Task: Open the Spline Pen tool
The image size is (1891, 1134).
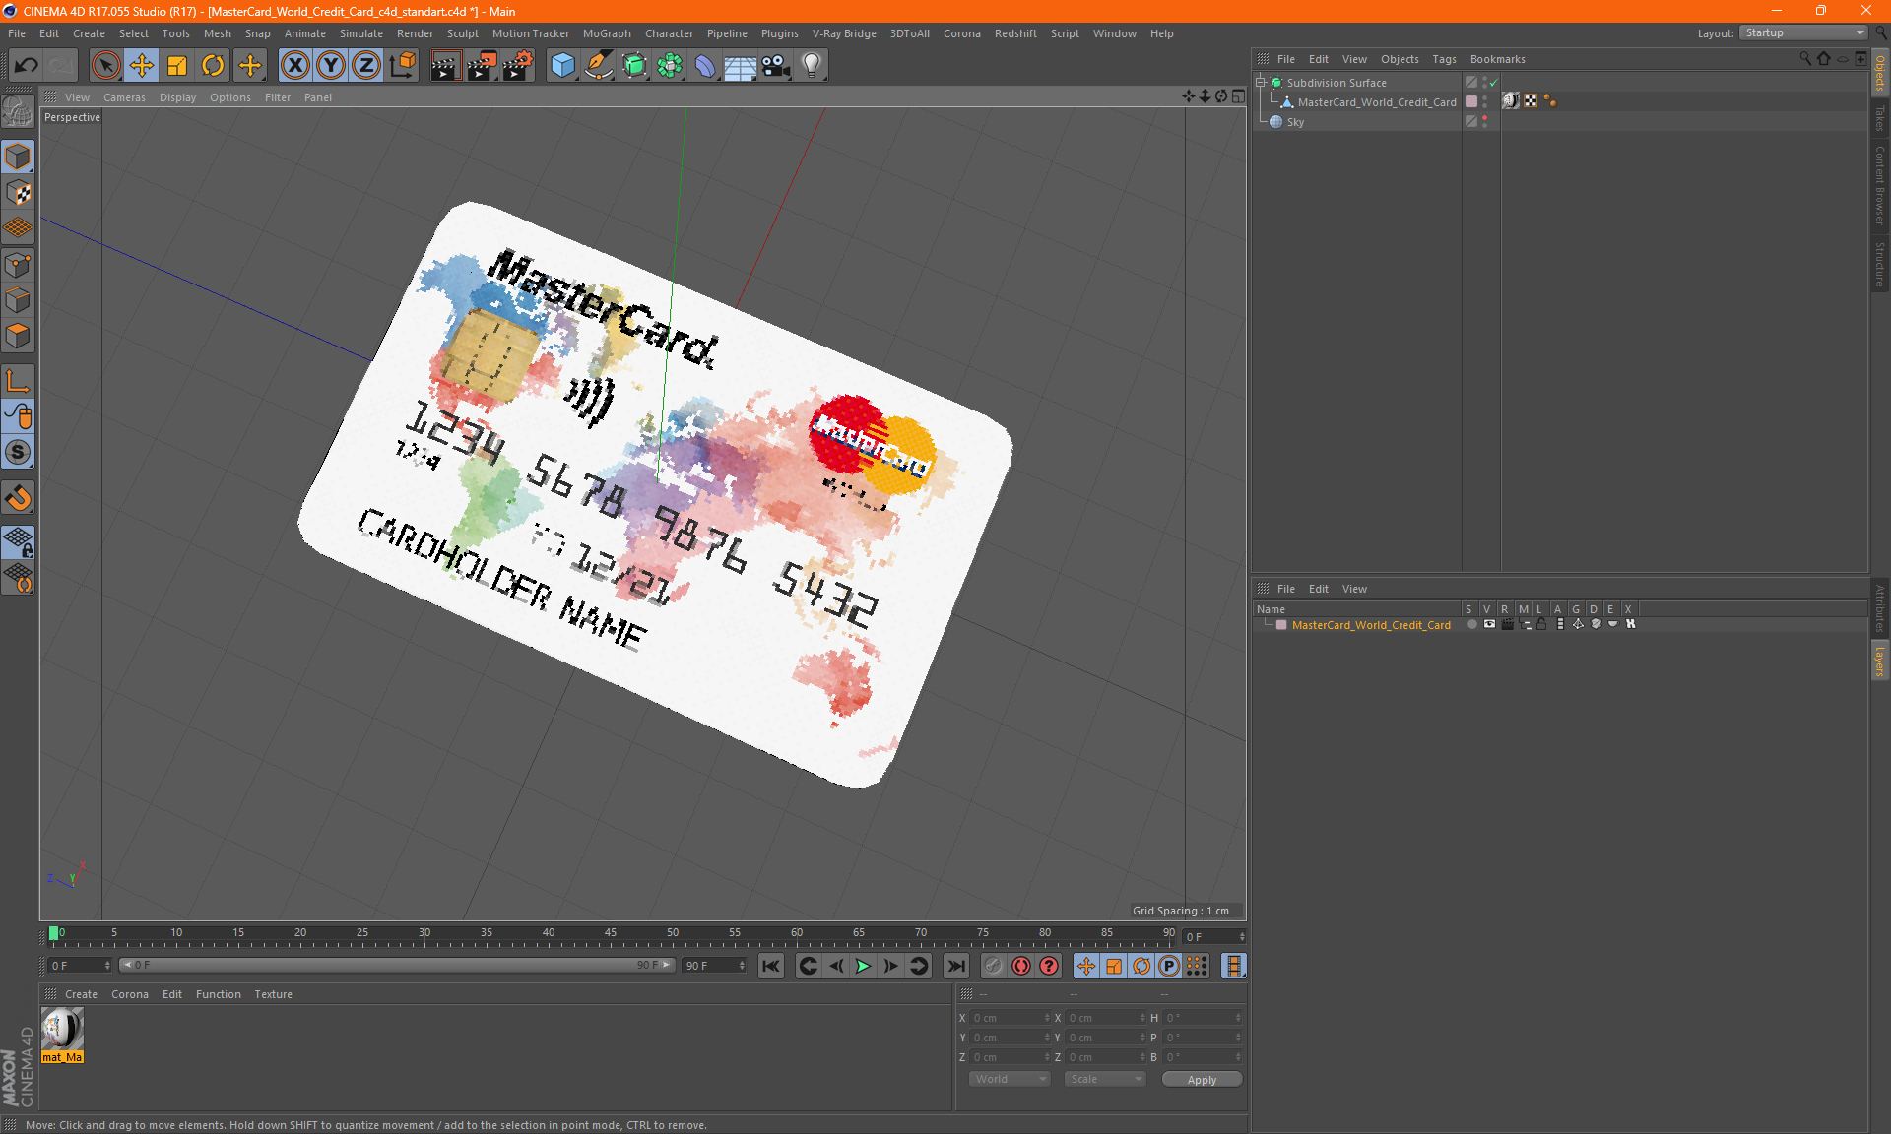Action: 598,66
